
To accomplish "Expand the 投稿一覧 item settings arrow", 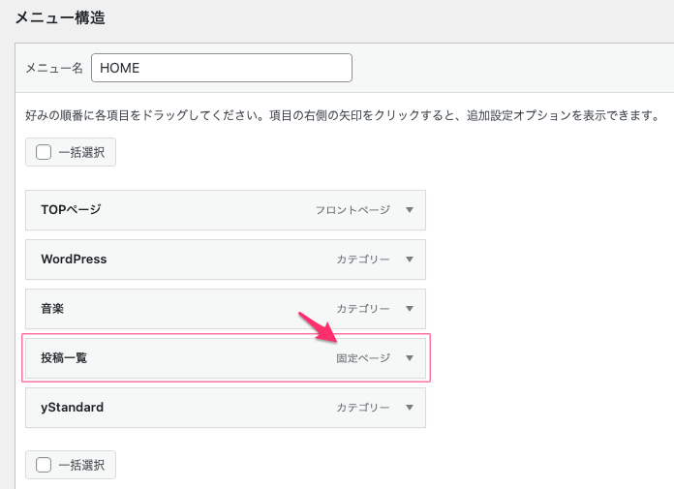I will (x=410, y=358).
